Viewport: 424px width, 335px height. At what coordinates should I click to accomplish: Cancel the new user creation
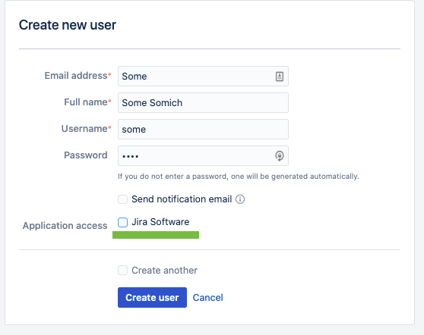207,298
